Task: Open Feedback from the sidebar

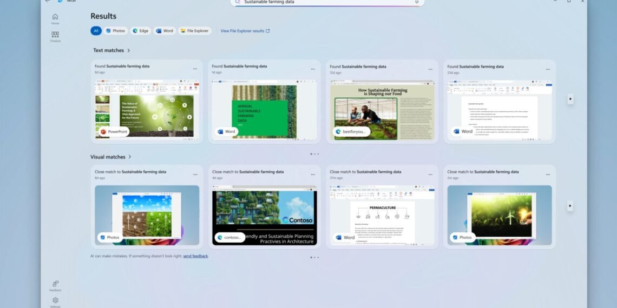Action: click(55, 286)
